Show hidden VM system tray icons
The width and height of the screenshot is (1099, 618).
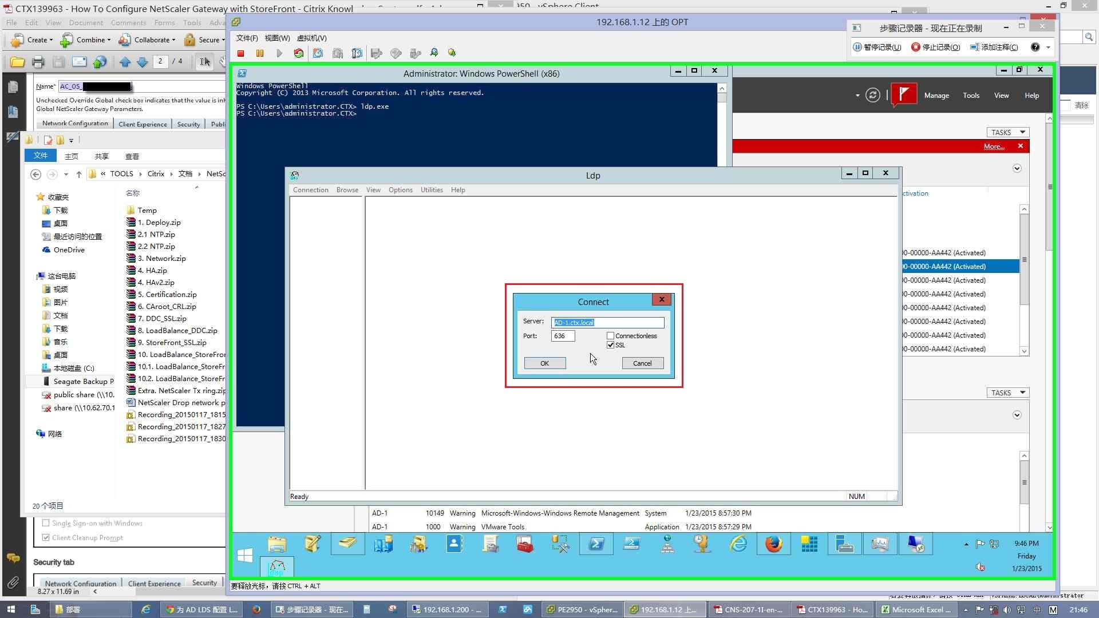click(x=966, y=544)
